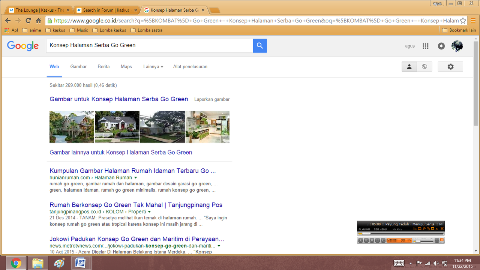Show hidden system tray icons
The image size is (480, 270).
coord(411,263)
